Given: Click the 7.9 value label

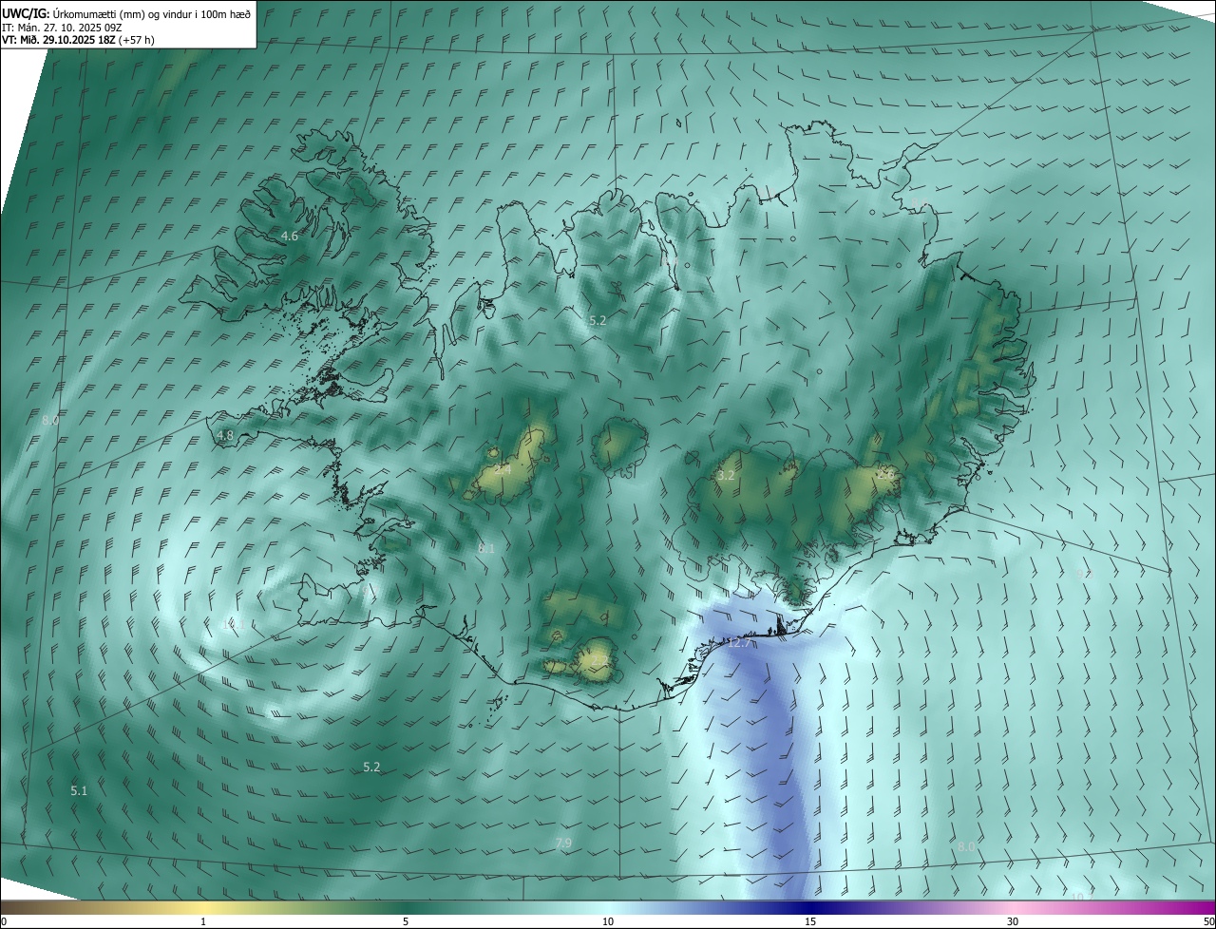Looking at the screenshot, I should (x=563, y=844).
